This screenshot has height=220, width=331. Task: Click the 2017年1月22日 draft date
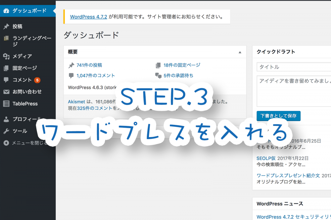(x=293, y=159)
